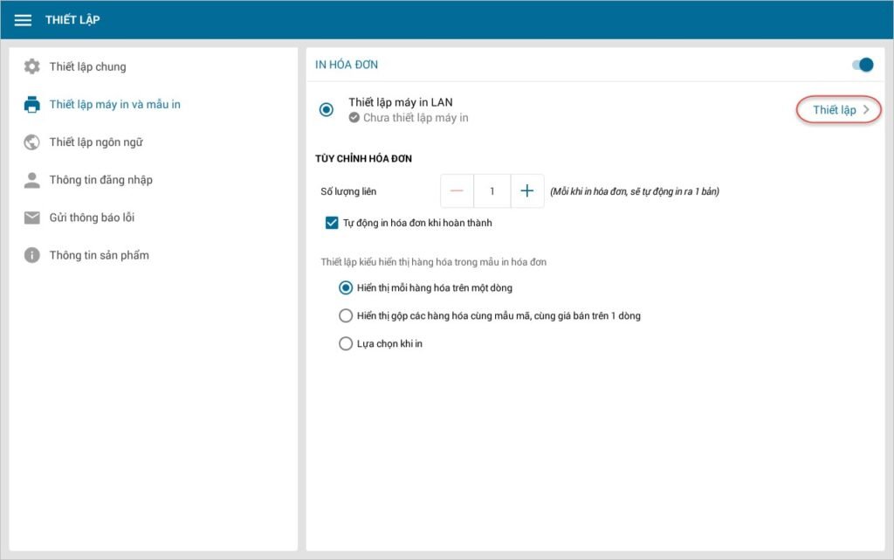Toggle the In hóa đơn switch
This screenshot has height=560, width=894.
click(x=863, y=65)
